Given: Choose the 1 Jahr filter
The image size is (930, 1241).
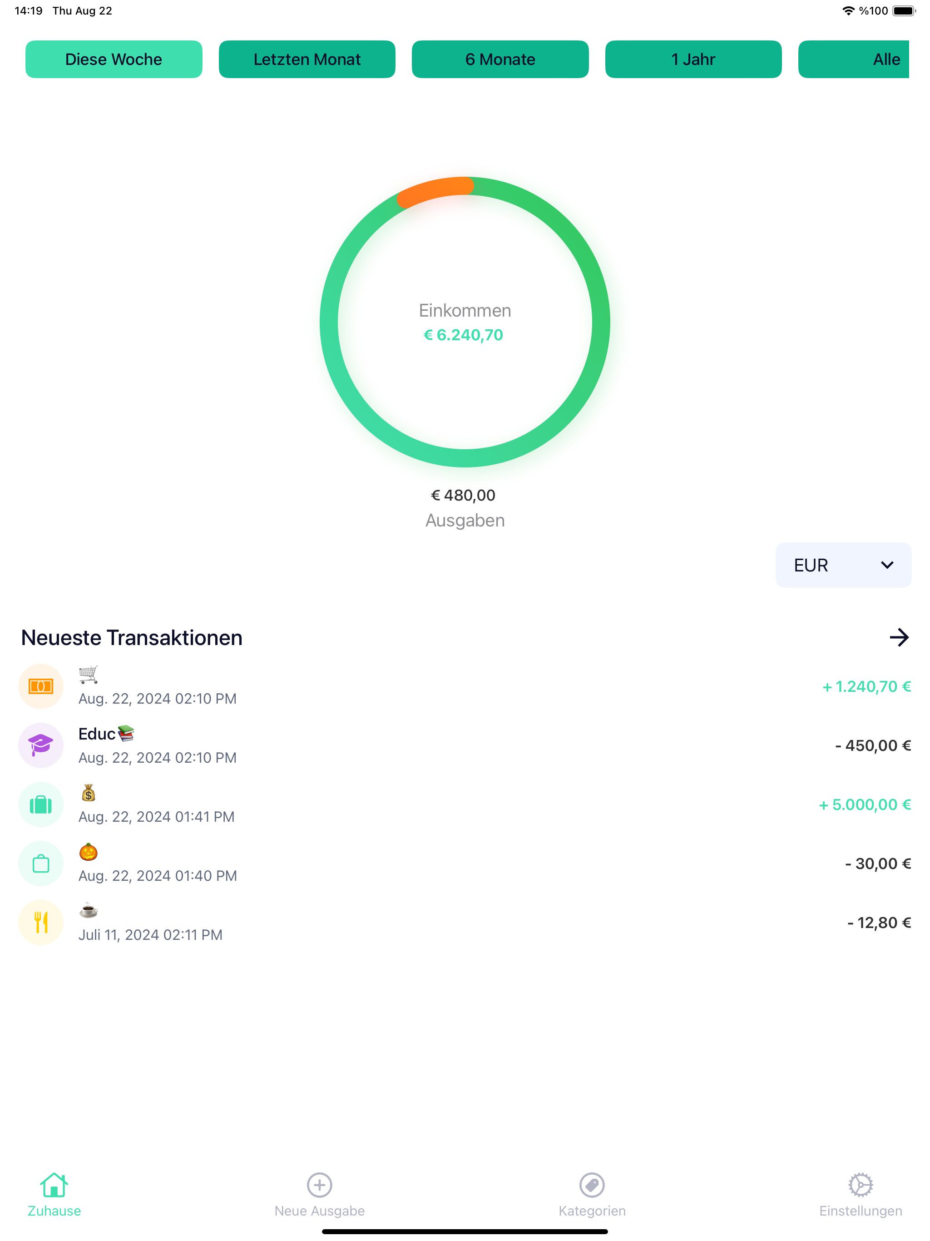Looking at the screenshot, I should (x=693, y=60).
